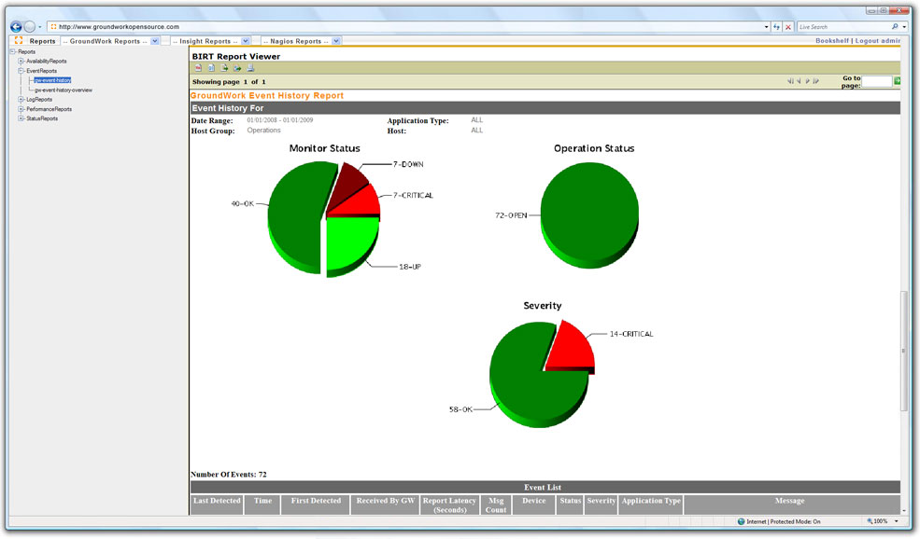This screenshot has width=920, height=539.
Task: Click the Logout admin link
Action: point(878,41)
